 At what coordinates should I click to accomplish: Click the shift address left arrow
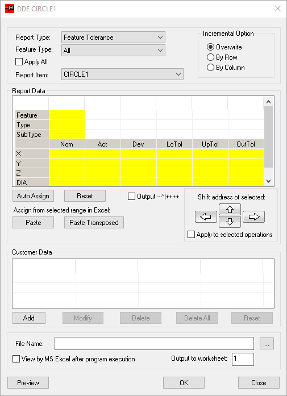coord(206,216)
